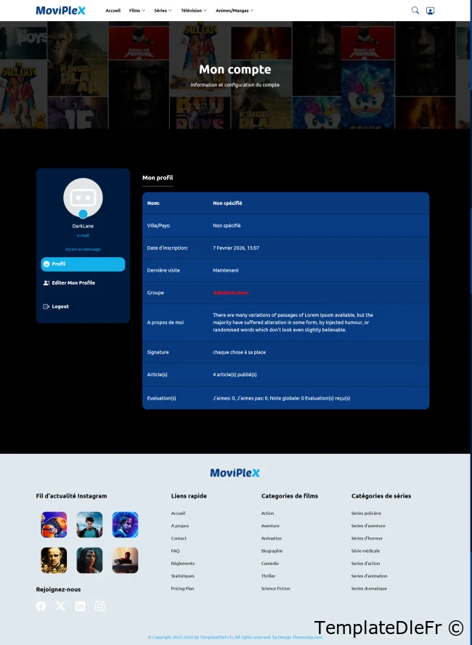Image resolution: width=472 pixels, height=645 pixels.
Task: Expand the Séries dropdown menu
Action: click(163, 11)
